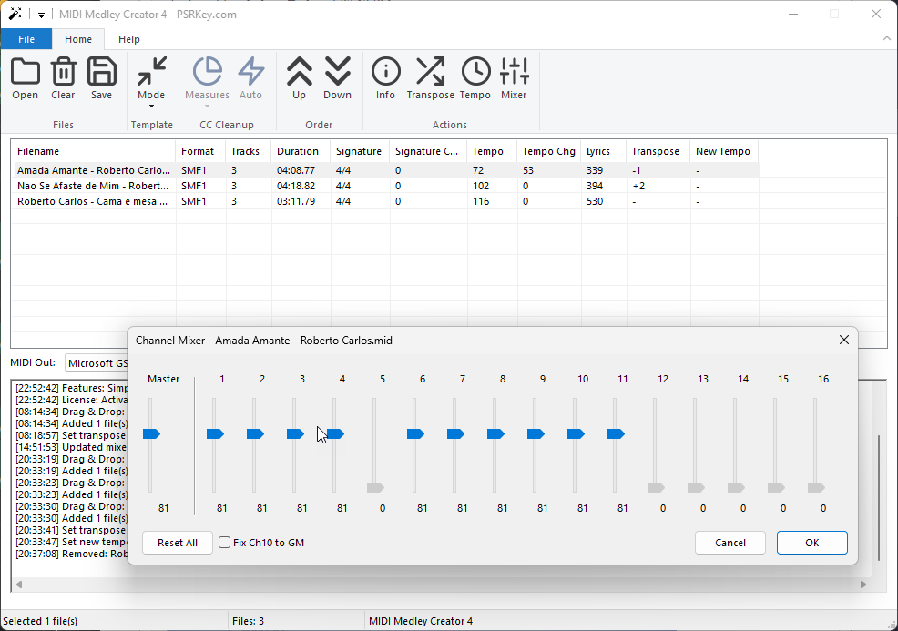Open a MIDI file
The image size is (898, 631).
25,77
